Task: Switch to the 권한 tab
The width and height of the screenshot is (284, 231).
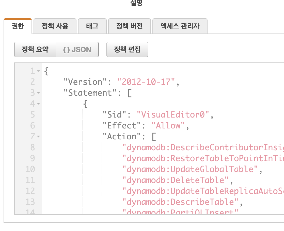Action: [x=18, y=26]
